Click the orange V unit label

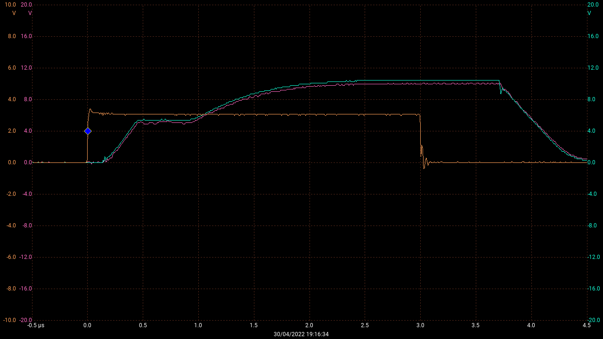(14, 13)
